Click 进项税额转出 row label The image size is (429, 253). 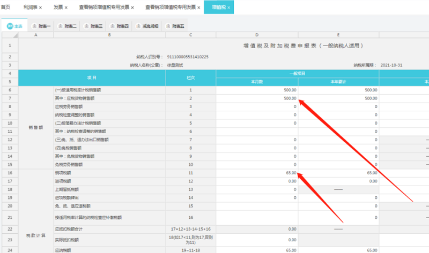[66, 197]
